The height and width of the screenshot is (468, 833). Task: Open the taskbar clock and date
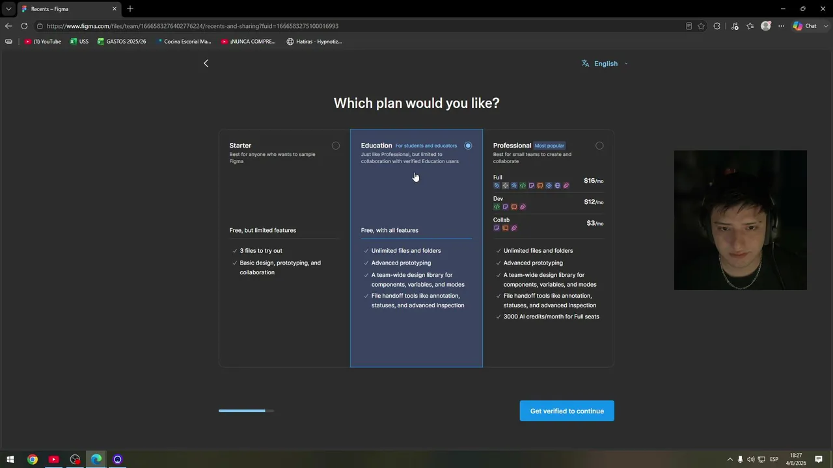(797, 460)
